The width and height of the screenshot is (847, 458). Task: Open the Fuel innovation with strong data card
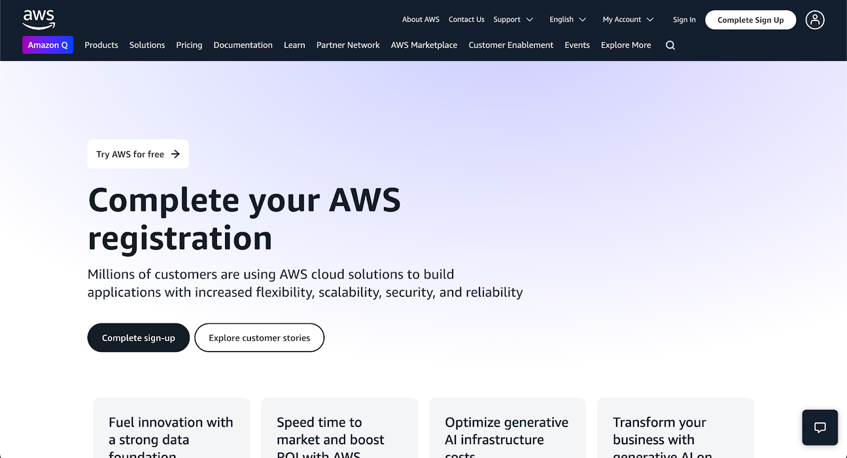(x=171, y=428)
